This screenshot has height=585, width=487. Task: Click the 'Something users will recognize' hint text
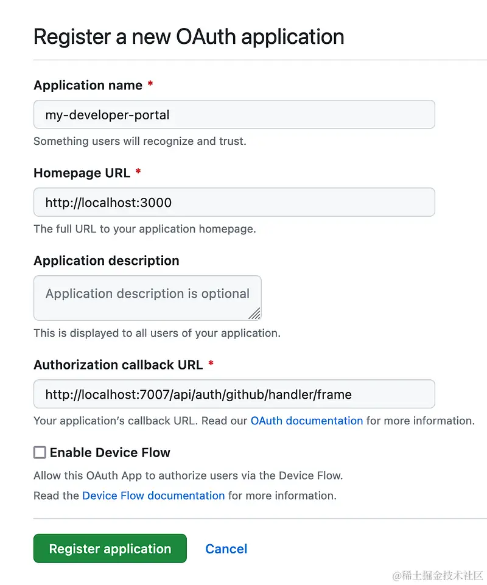[139, 141]
